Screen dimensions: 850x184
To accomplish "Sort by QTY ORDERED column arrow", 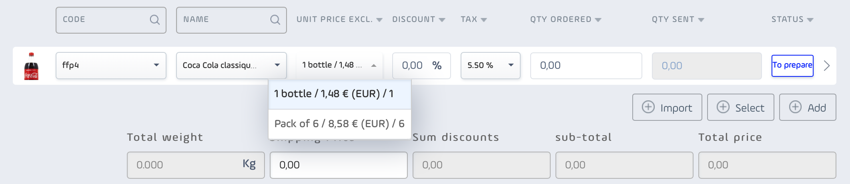I will click(x=598, y=20).
